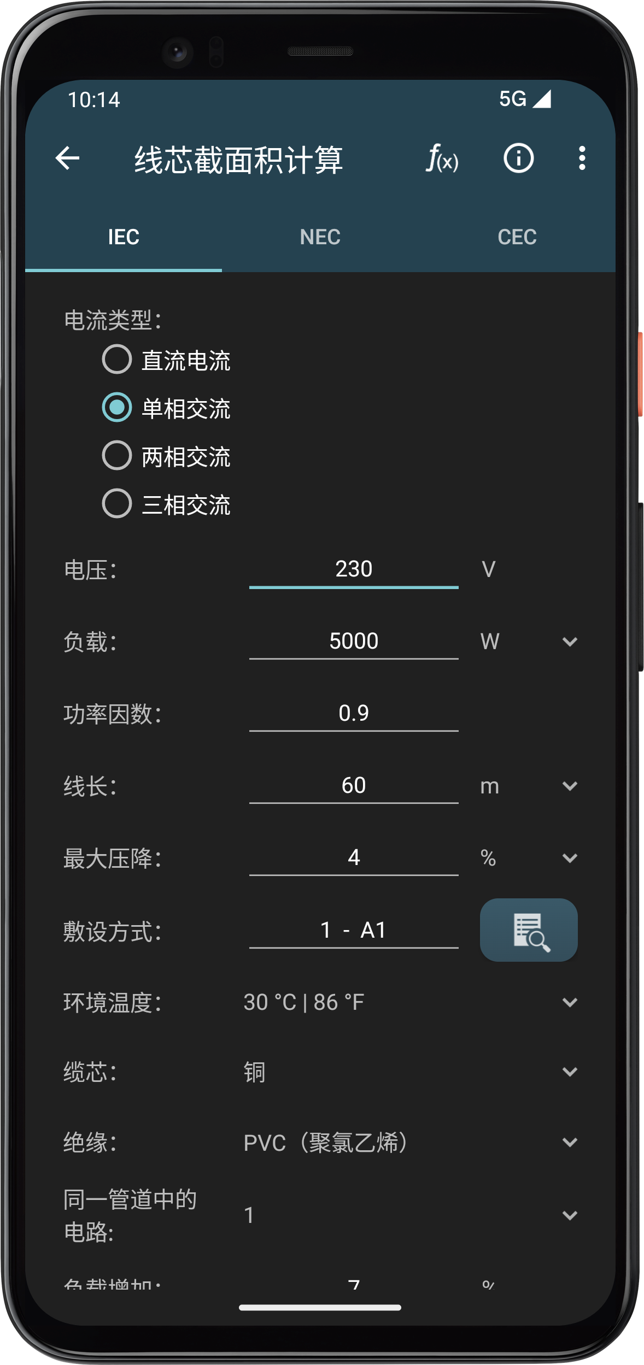Switch to the CEC tab
Screen dimensions: 644x1365
click(x=517, y=237)
